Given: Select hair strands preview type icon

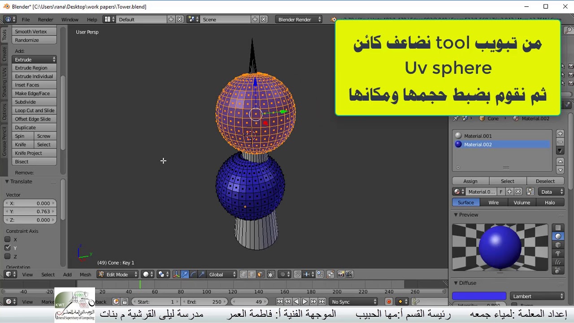Looking at the screenshot, I should coord(558,262).
